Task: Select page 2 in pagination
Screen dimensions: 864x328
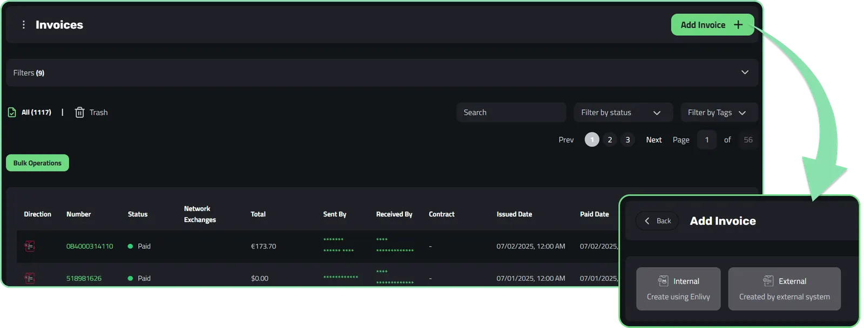Action: coord(610,140)
